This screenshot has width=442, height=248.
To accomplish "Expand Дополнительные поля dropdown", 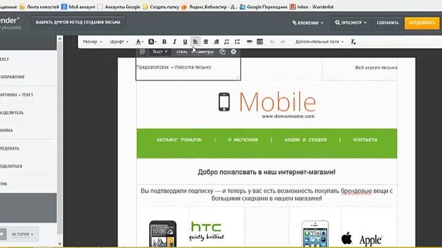I will click(x=319, y=41).
